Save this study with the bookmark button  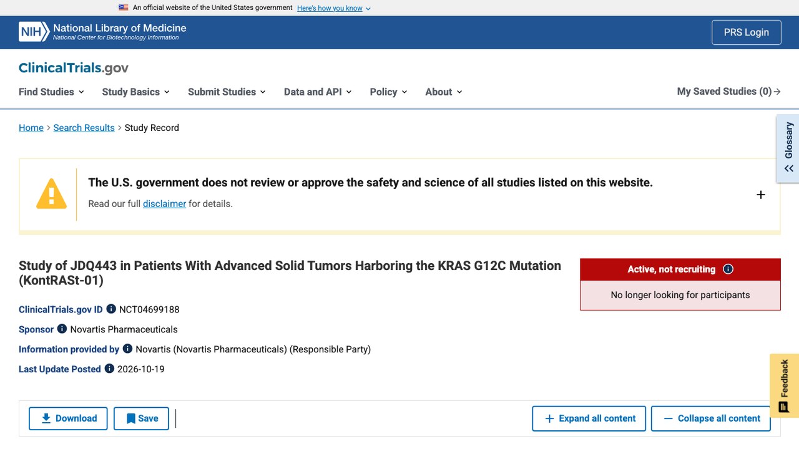[x=142, y=418]
